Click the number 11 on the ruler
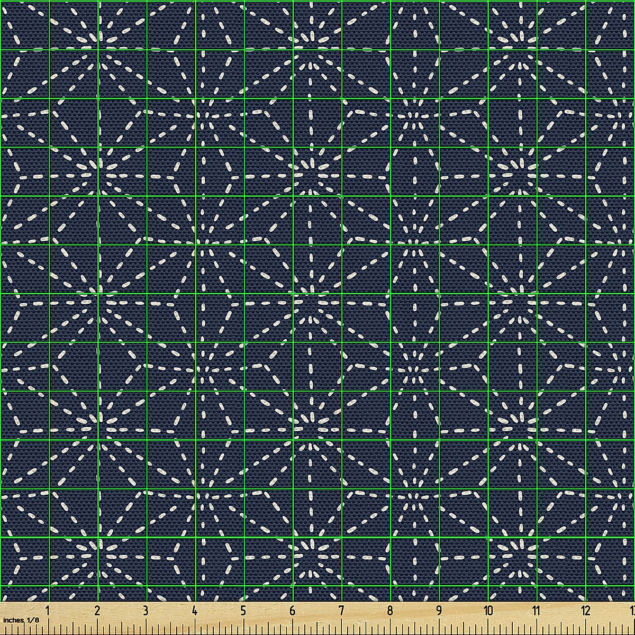 [x=537, y=611]
